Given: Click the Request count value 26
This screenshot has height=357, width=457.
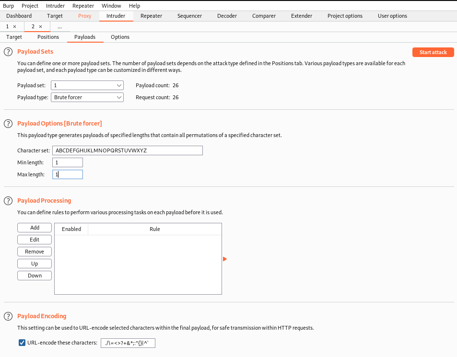Looking at the screenshot, I should [176, 97].
